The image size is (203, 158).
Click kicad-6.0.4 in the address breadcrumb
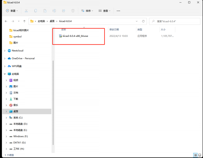point(65,21)
